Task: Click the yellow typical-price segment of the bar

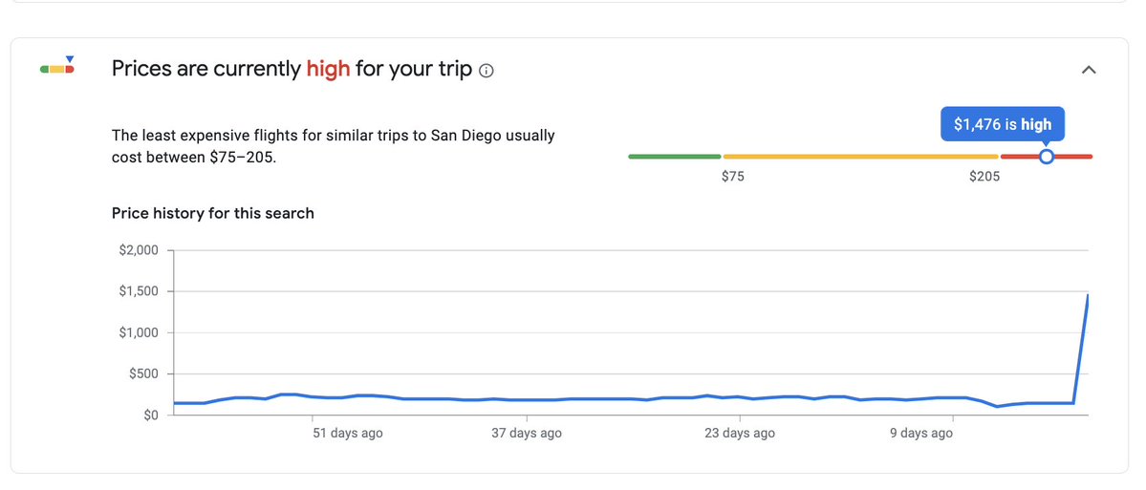Action: point(860,157)
